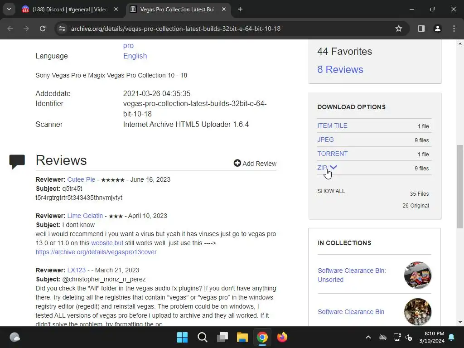The image size is (464, 348).
Task: Click the Software Clearance Bin thumbnail
Action: click(418, 312)
